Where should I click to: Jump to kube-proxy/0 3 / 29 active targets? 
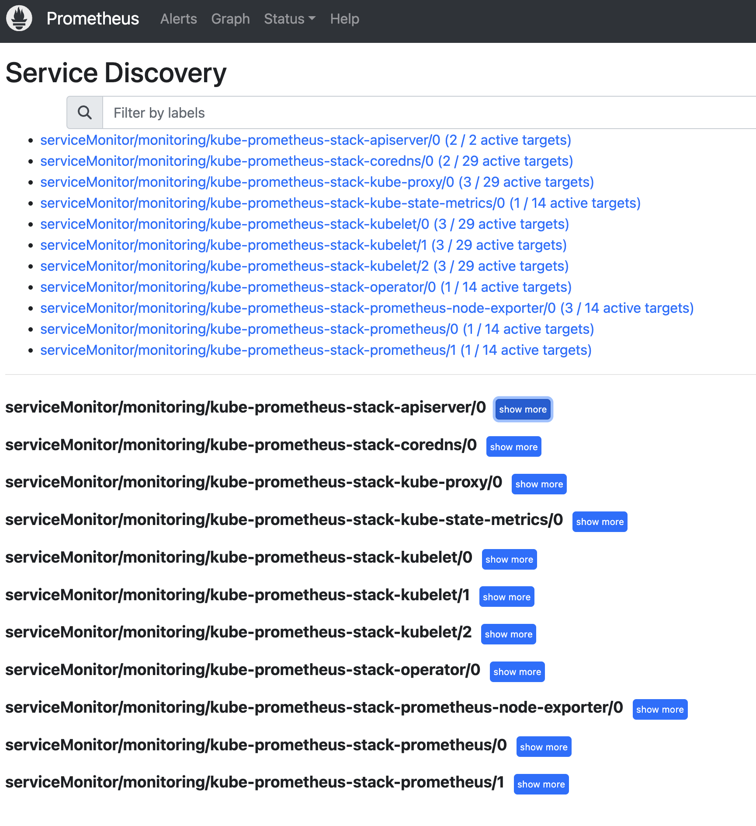(317, 182)
